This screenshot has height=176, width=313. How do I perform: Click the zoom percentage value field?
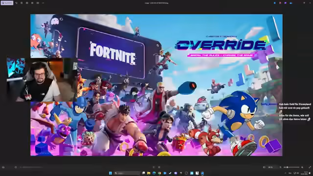[270, 167]
